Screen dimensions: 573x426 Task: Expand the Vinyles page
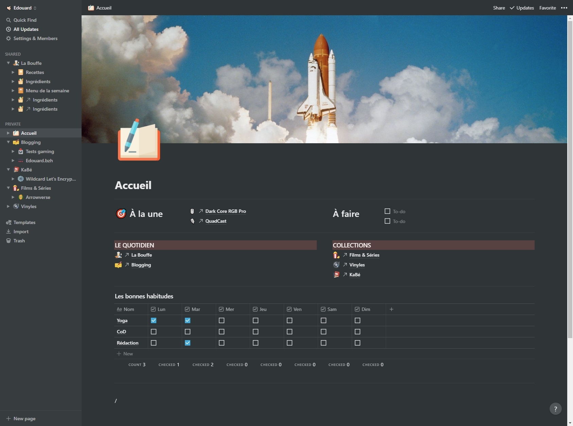[x=8, y=206]
